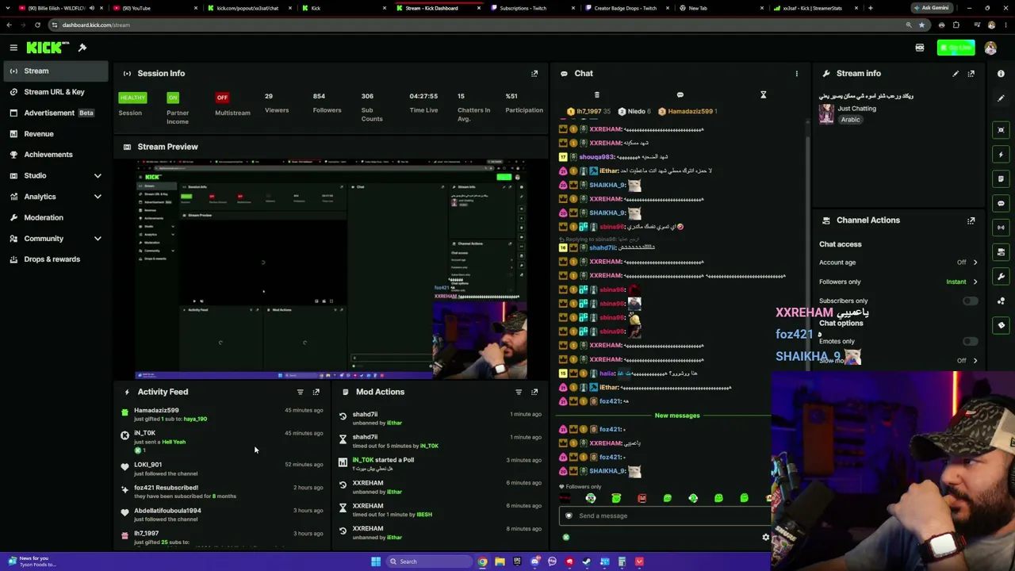
Task: Click the info icon in the right sidebar
Action: pyautogui.click(x=1001, y=74)
